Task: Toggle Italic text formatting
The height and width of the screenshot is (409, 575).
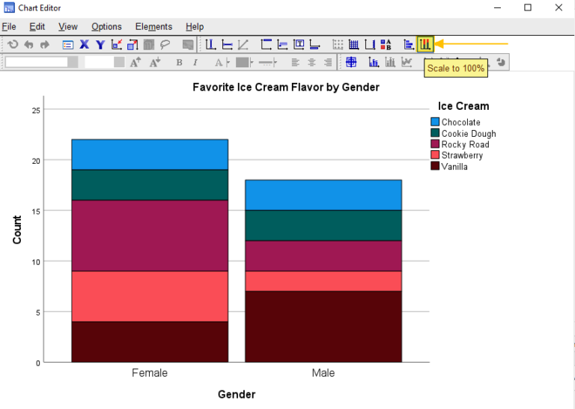Action: tap(195, 63)
